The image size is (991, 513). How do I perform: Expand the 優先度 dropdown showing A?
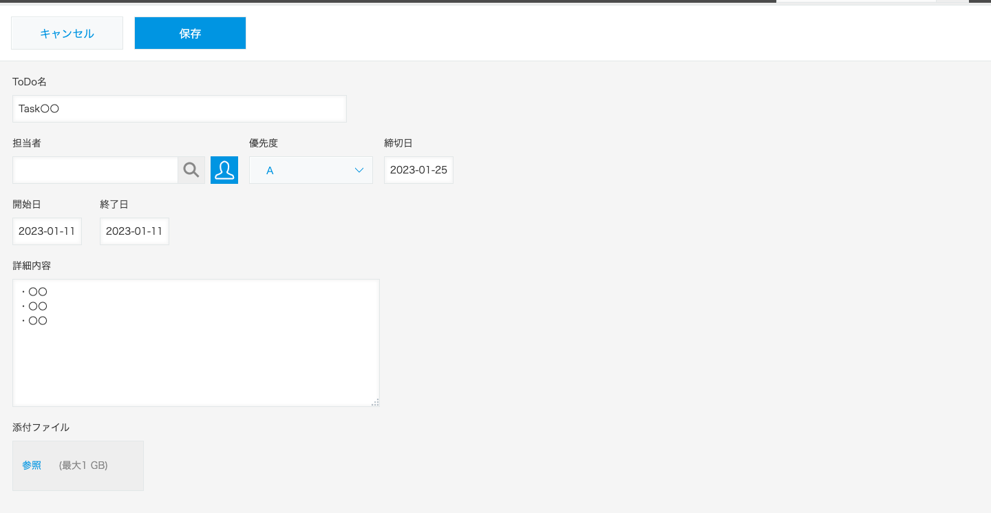310,170
